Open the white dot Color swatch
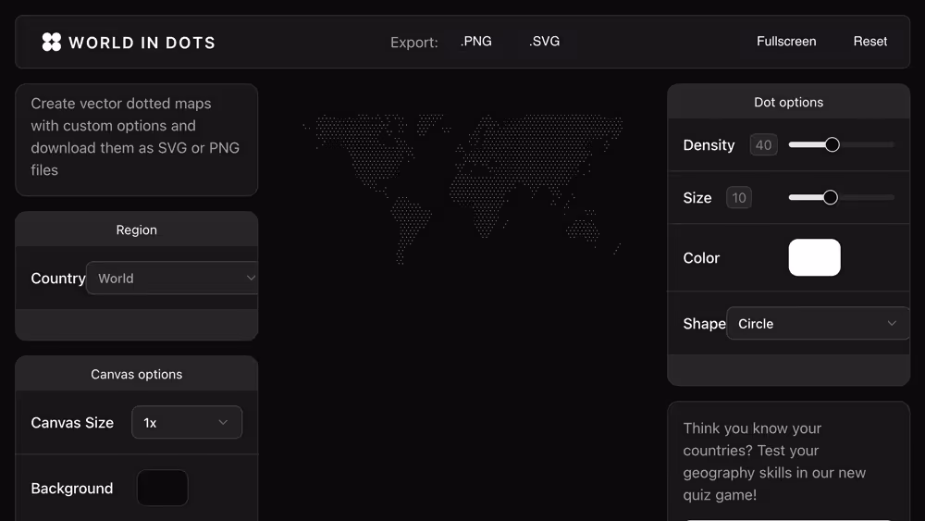The height and width of the screenshot is (521, 925). click(x=814, y=258)
